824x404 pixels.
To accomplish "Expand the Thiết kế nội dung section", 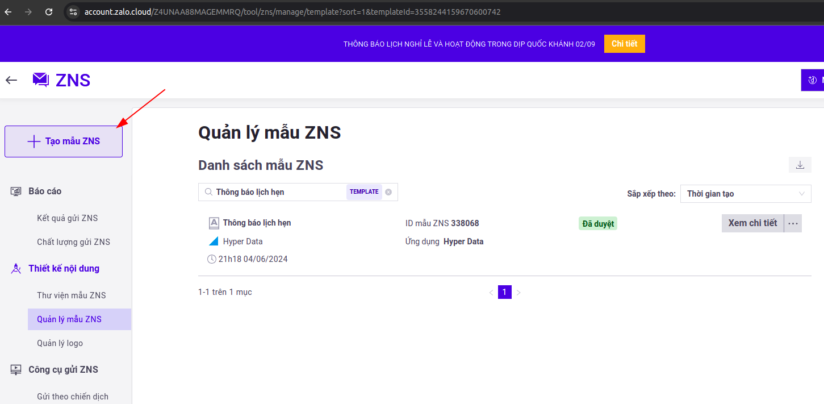I will (x=64, y=268).
